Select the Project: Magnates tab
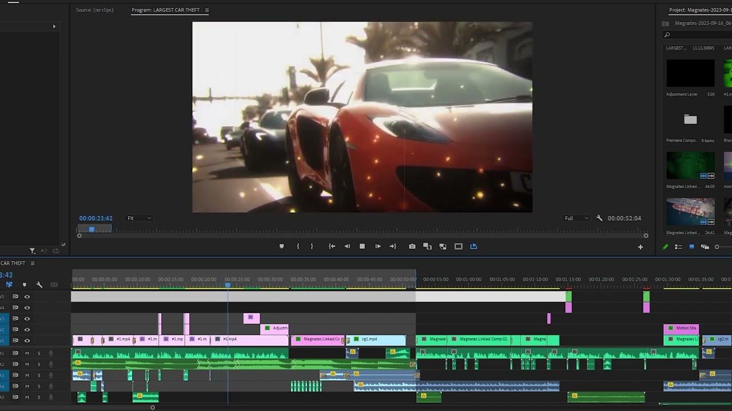Image resolution: width=732 pixels, height=411 pixels. [x=701, y=10]
